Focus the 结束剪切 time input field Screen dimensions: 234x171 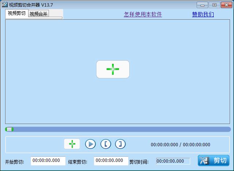pyautogui.click(x=111, y=161)
